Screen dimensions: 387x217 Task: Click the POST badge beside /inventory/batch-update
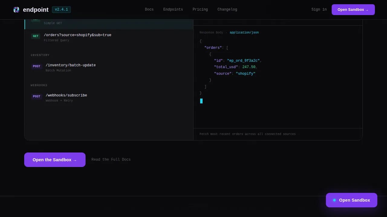(x=37, y=66)
